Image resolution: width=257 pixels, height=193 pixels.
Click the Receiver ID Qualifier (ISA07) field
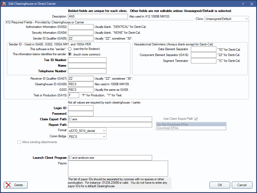click(x=81, y=79)
